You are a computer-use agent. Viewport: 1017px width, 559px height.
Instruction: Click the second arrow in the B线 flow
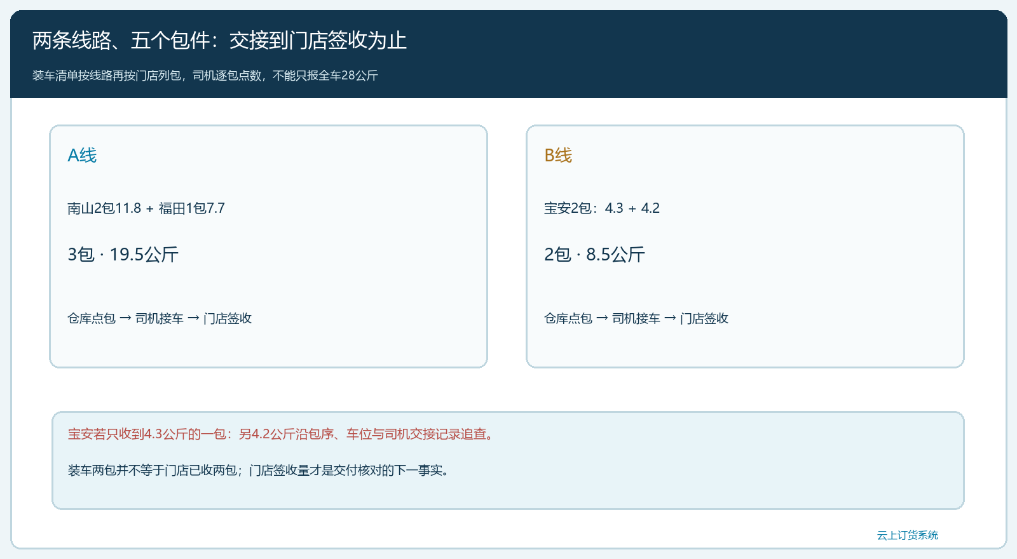point(670,318)
